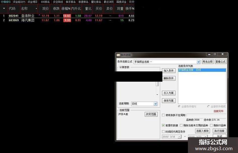Select 手指捐金选股 日线 in condition list
The width and height of the screenshot is (238, 153).
click(202, 70)
